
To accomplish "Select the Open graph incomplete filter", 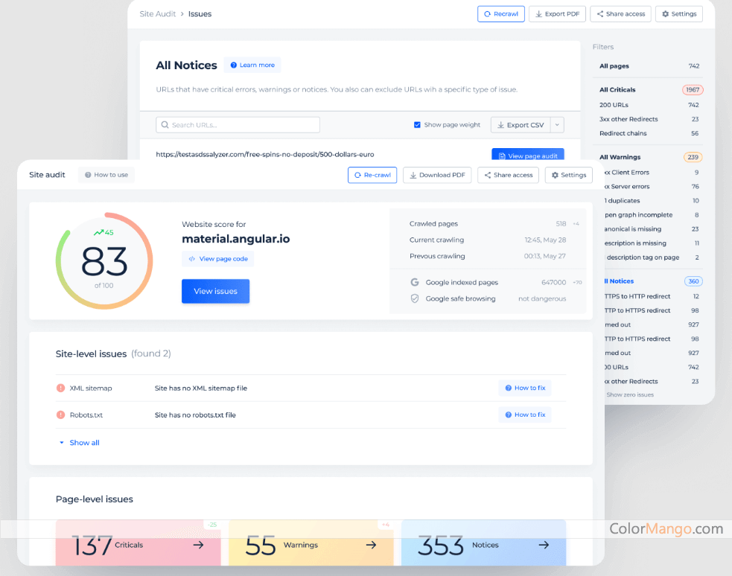I will (x=652, y=215).
